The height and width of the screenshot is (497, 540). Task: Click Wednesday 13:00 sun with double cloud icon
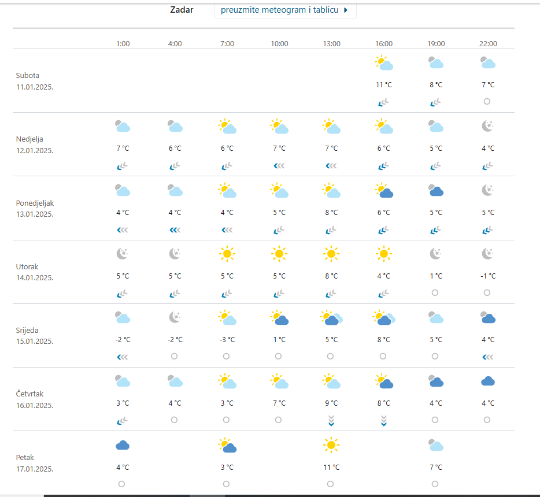[x=331, y=317]
